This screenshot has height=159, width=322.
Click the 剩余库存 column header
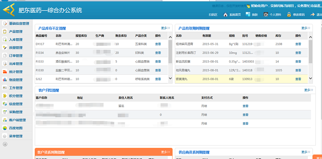coord(121,36)
